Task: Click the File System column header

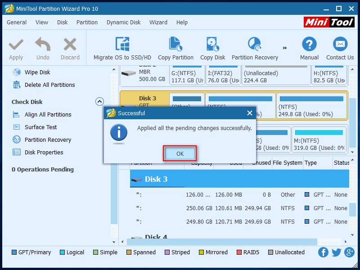Action: coord(288,163)
